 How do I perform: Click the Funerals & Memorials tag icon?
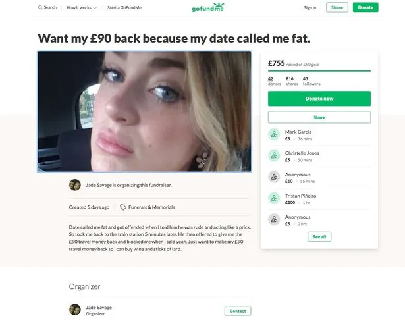(x=123, y=207)
